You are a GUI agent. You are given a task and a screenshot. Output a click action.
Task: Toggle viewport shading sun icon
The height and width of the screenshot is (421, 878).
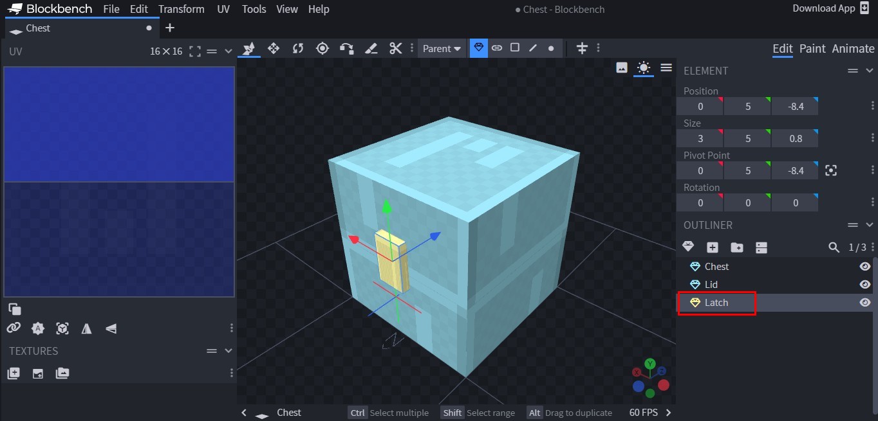(x=644, y=67)
